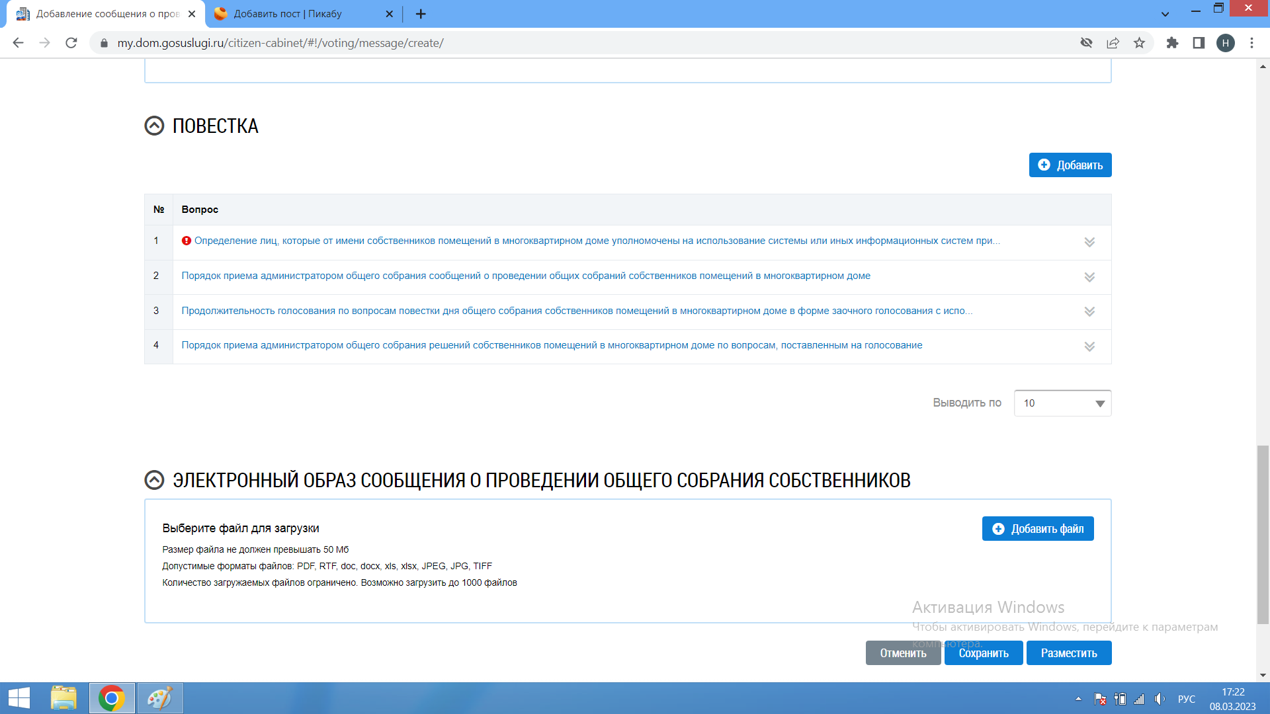Image resolution: width=1270 pixels, height=714 pixels.
Task: Open a new browser tab
Action: 421,14
